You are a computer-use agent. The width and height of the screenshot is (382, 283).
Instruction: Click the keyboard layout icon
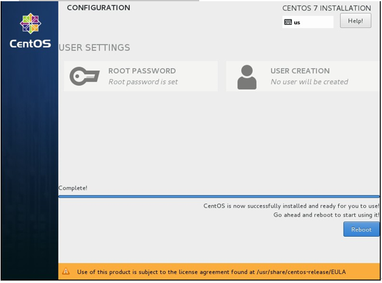(288, 22)
